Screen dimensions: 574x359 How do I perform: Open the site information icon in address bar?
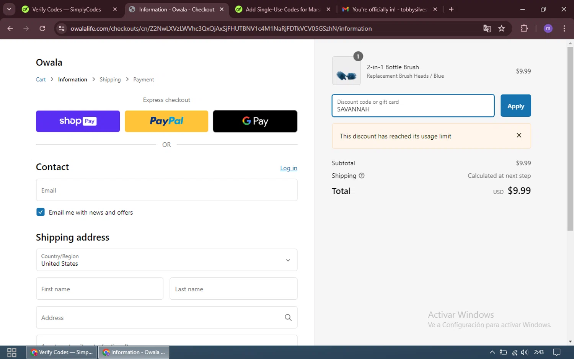[x=61, y=28]
